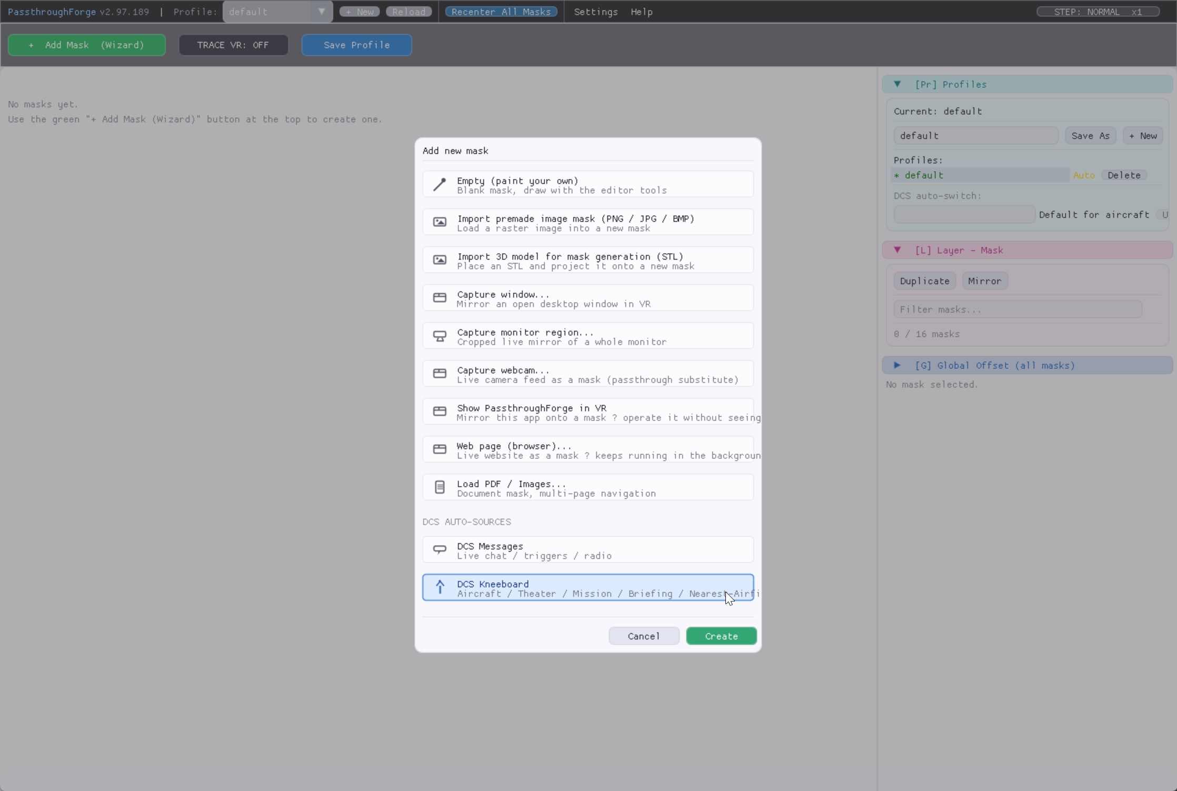Viewport: 1177px width, 791px height.
Task: Click the window icon beside Capture webcam
Action: (440, 374)
